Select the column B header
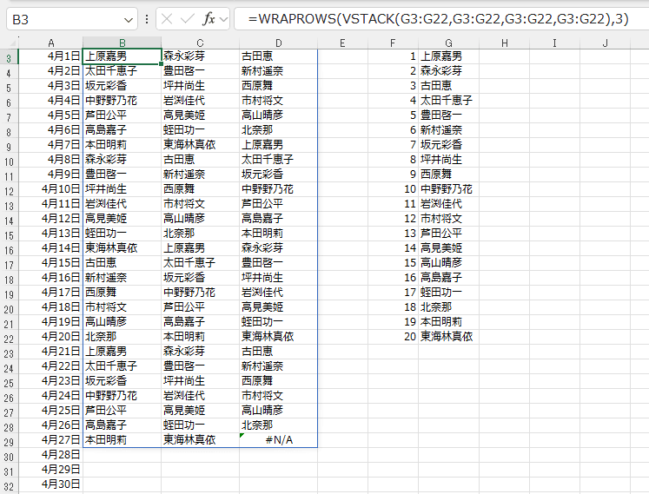The height and width of the screenshot is (494, 649). (122, 43)
